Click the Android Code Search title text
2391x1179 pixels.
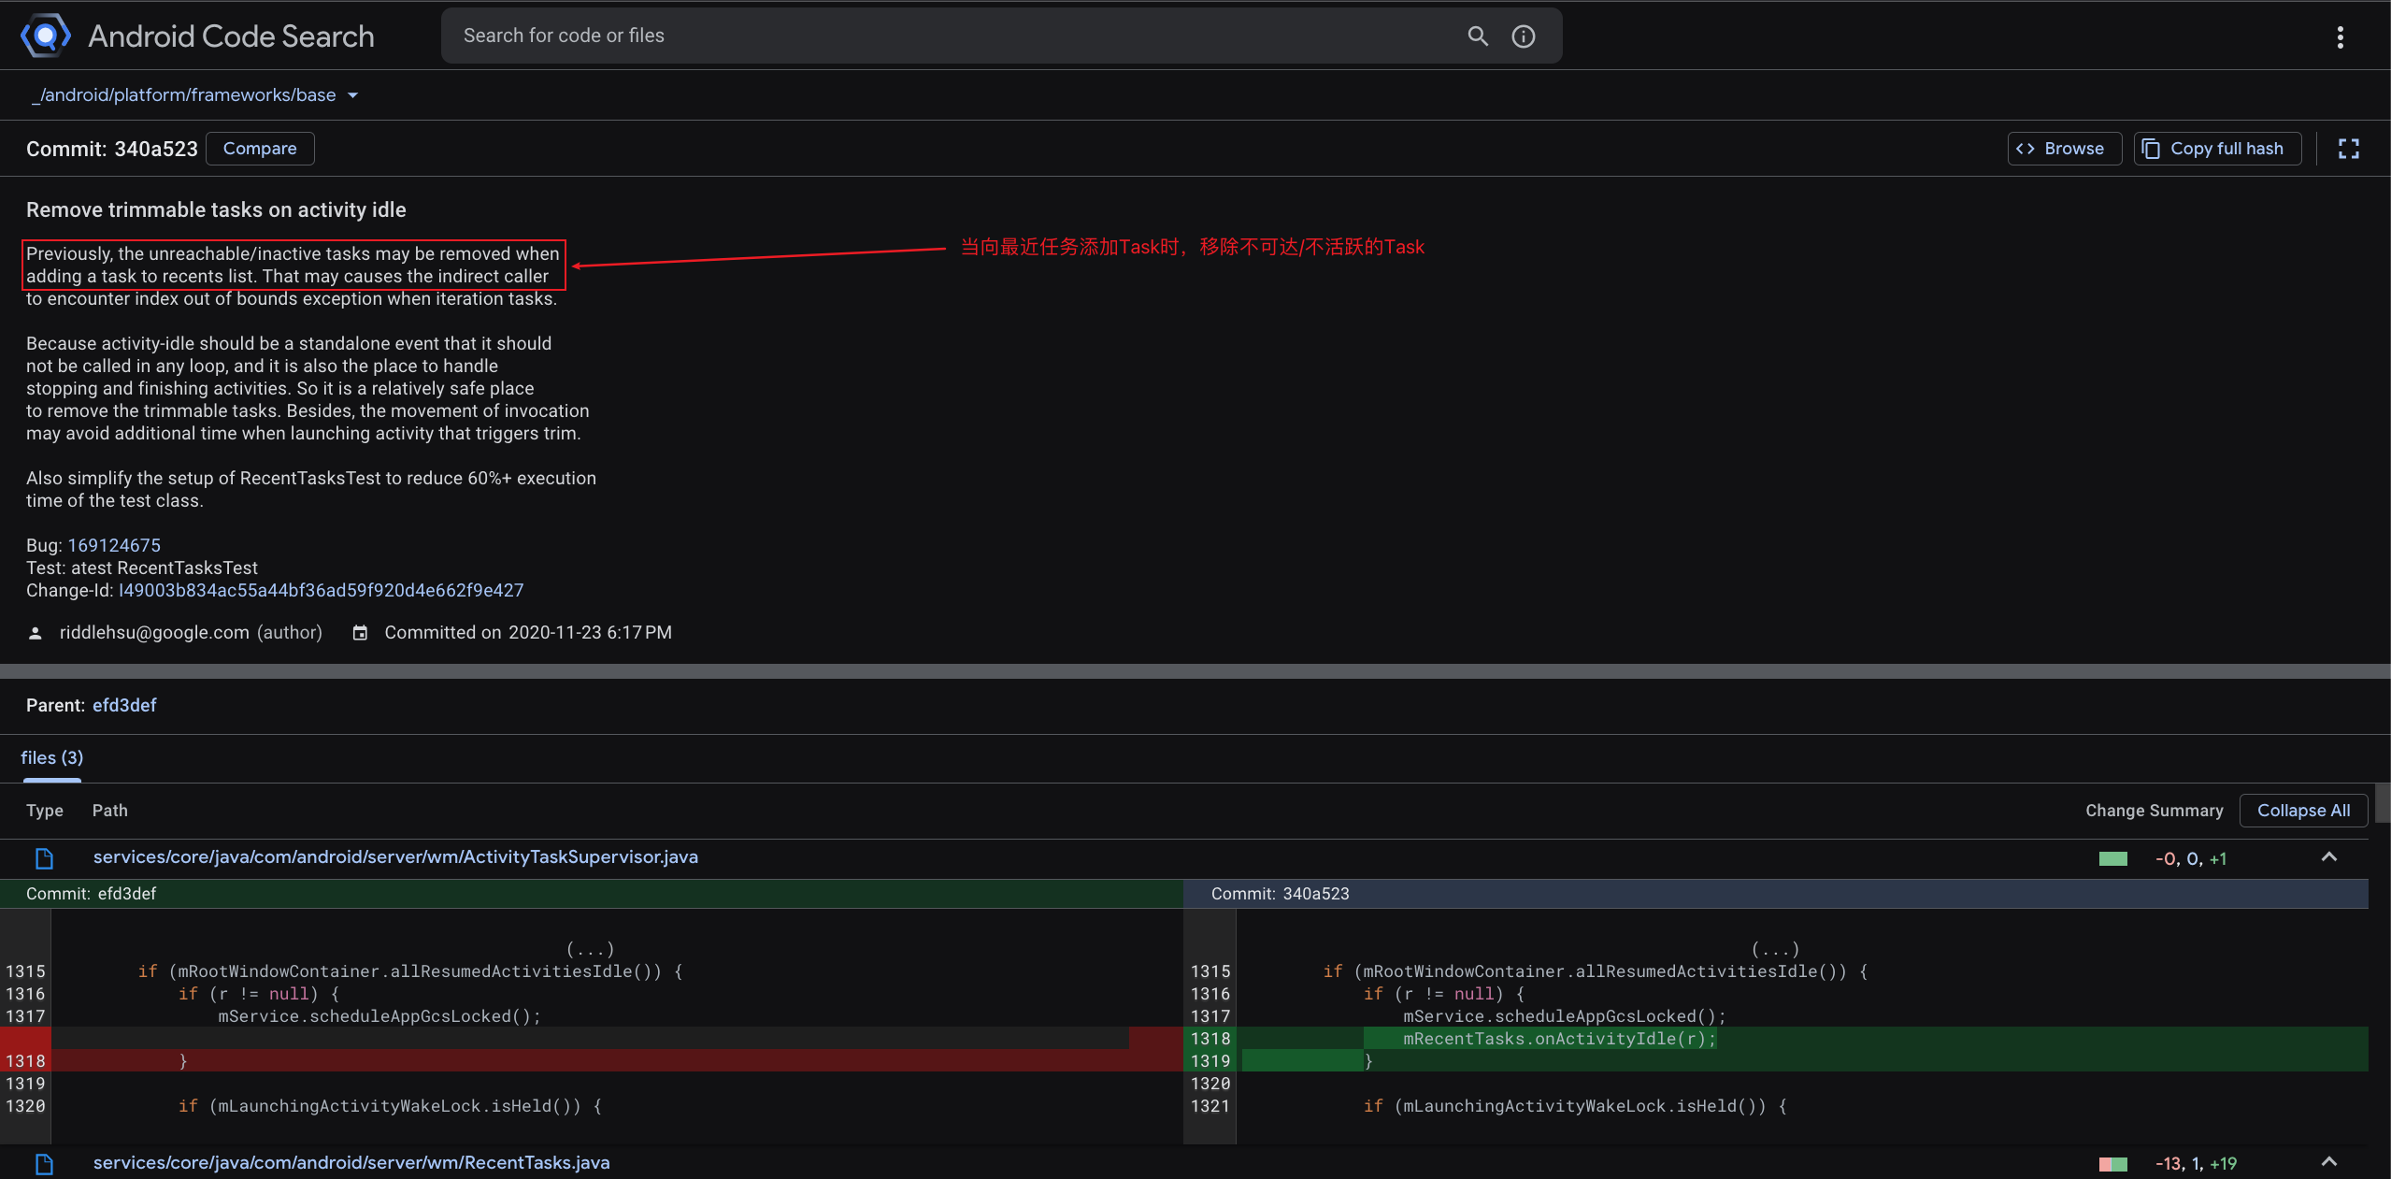[231, 36]
